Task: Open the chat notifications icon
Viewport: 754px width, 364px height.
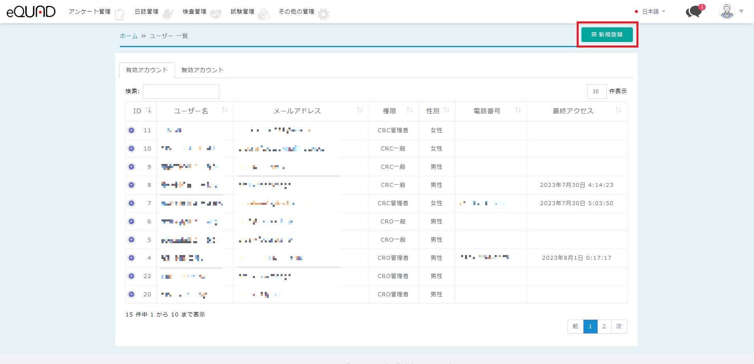Action: [693, 12]
